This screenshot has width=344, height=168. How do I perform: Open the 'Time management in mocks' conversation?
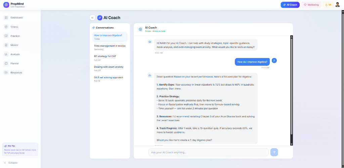(110, 47)
